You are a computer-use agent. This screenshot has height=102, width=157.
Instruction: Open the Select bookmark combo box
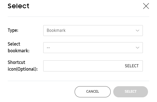[x=93, y=48]
